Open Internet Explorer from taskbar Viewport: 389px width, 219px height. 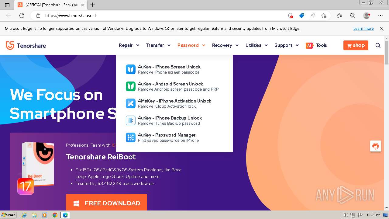(24, 215)
